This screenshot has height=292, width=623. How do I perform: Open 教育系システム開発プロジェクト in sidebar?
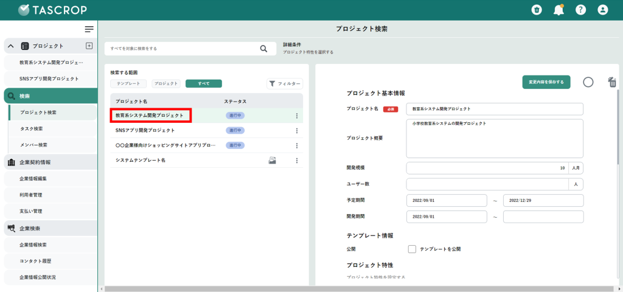point(50,63)
